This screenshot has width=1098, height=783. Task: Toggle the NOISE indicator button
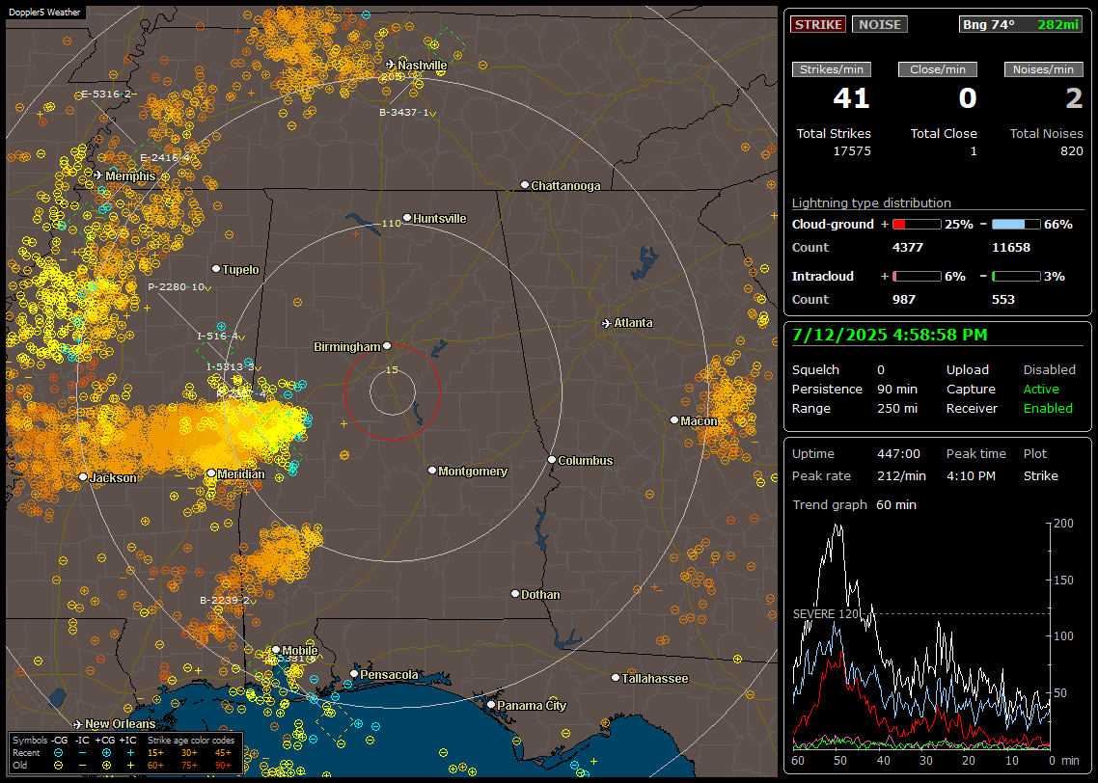(x=880, y=24)
